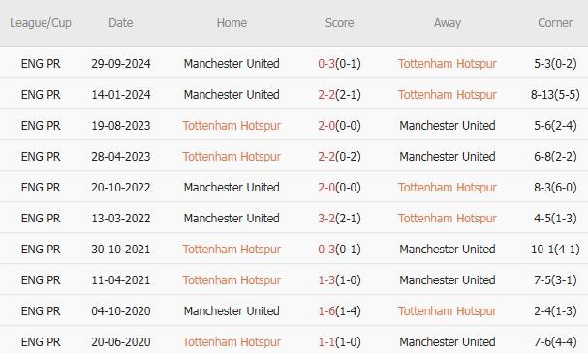Screen dimensions: 588x353
Task: Open corner stats 10-1(4-1) on 30-10-2021
Action: [555, 249]
